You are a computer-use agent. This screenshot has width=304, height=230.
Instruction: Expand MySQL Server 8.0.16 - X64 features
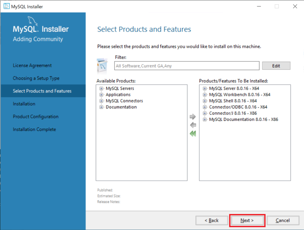coord(205,88)
